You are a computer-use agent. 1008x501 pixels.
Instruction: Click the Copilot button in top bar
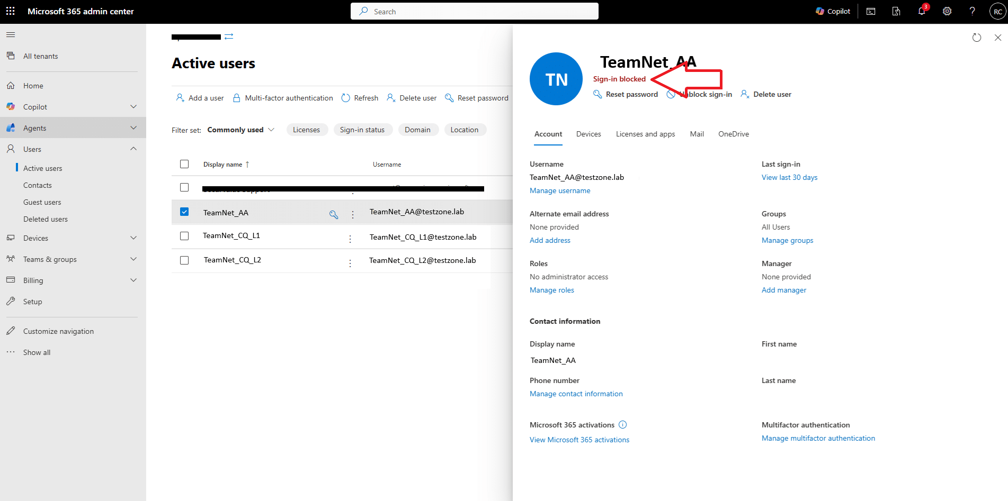click(x=833, y=11)
